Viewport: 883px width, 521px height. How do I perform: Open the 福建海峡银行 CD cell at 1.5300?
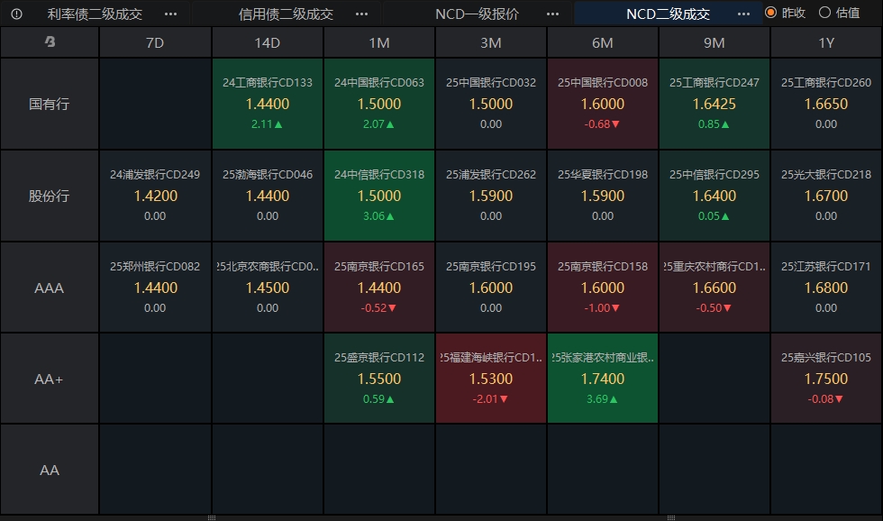(x=490, y=379)
